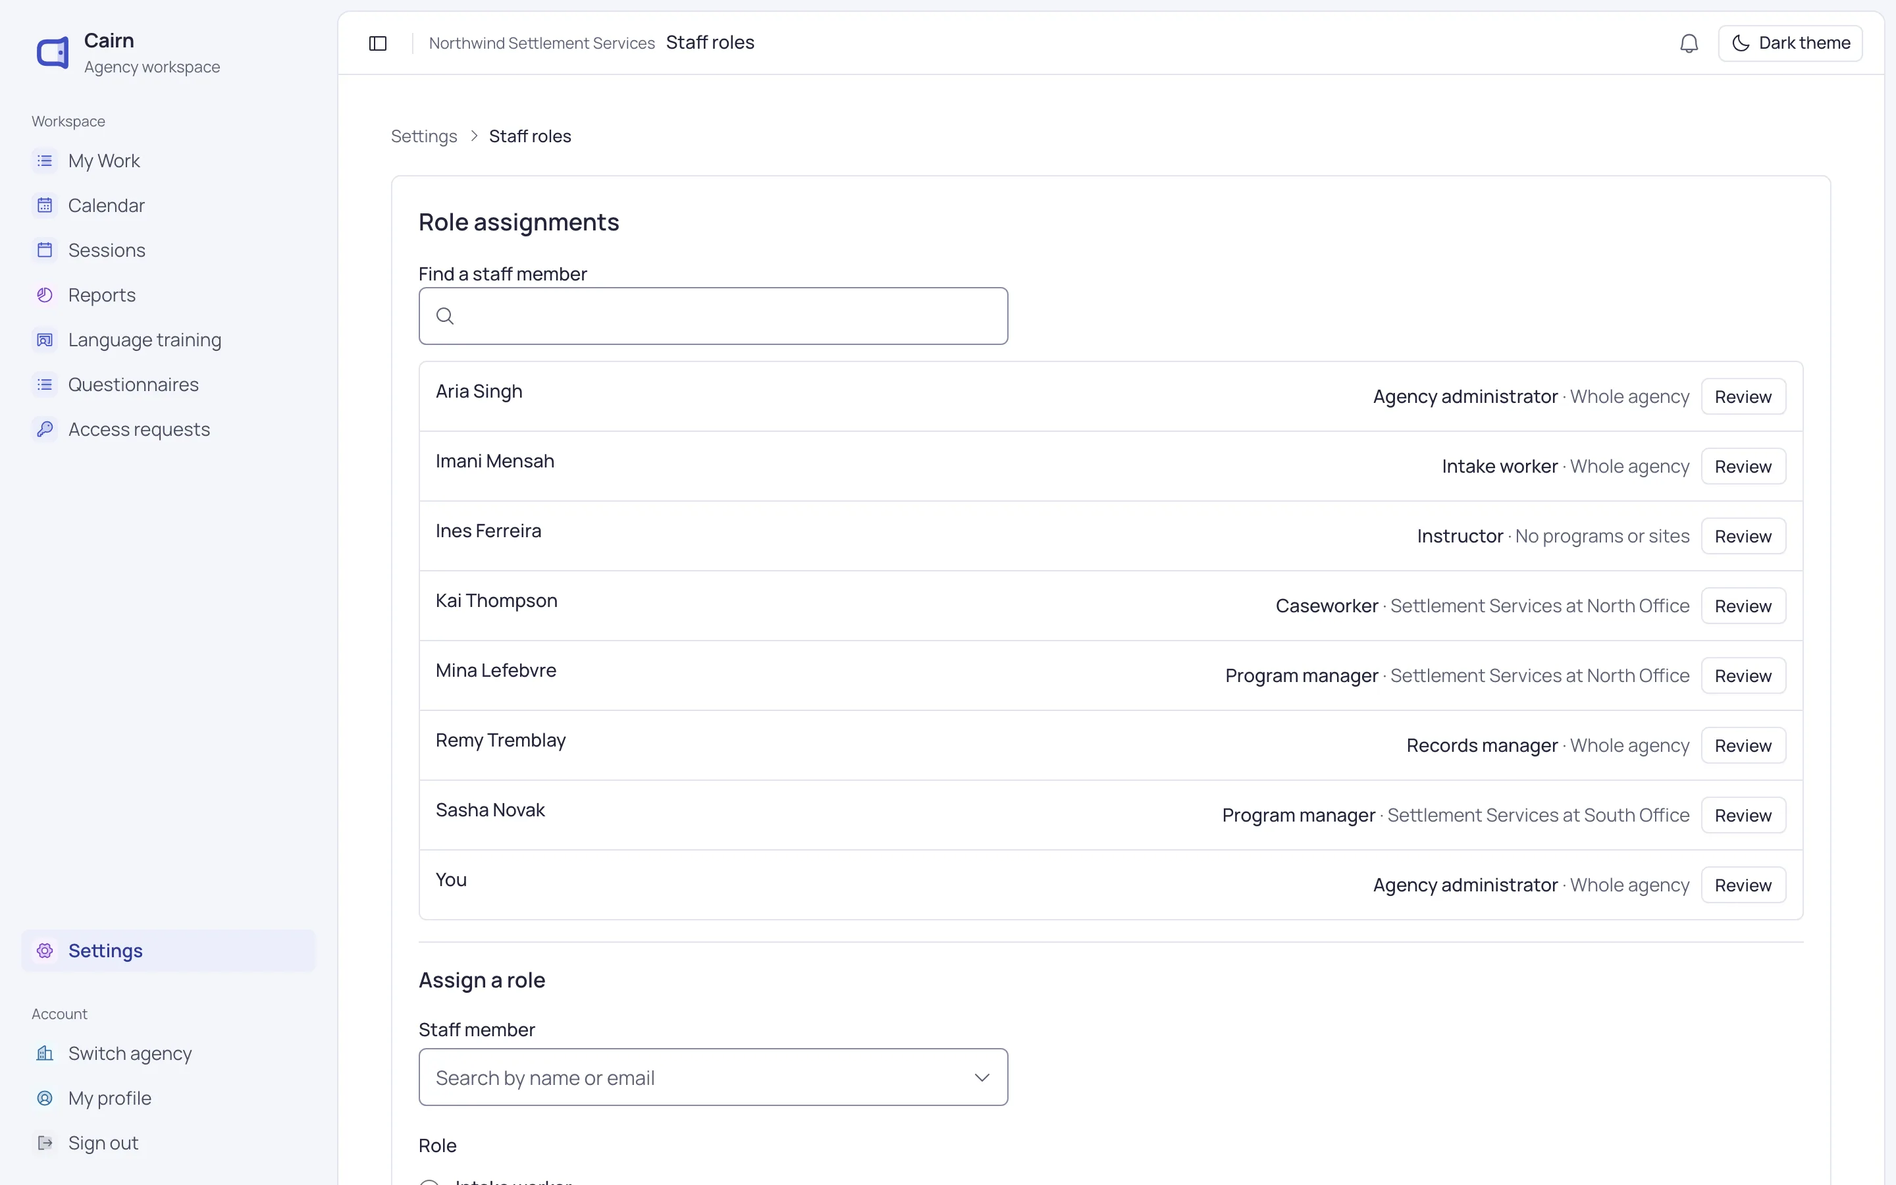
Task: Click the Sessions icon in sidebar
Action: 45,250
